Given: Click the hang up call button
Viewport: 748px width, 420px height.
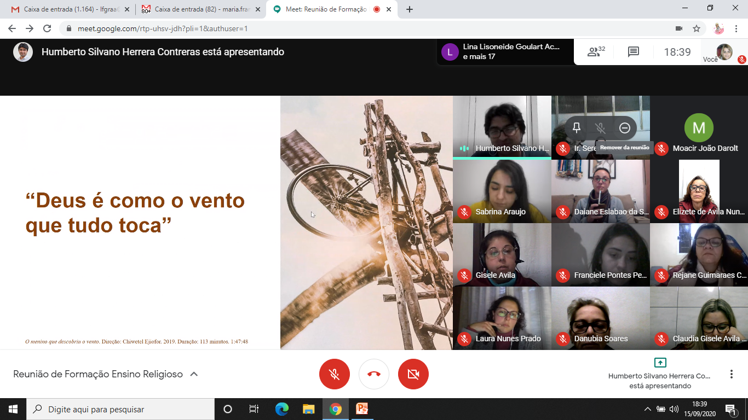Looking at the screenshot, I should [x=374, y=374].
